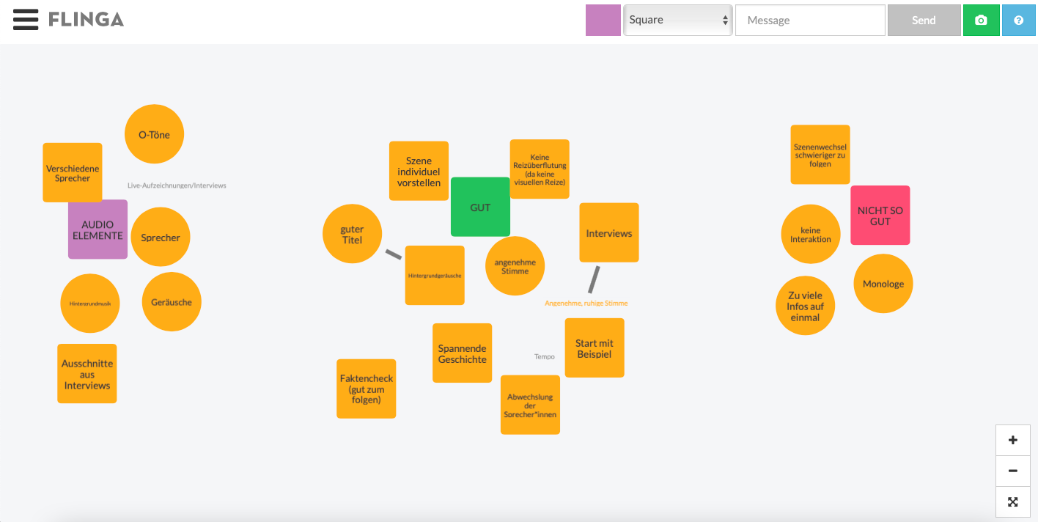Open the Square shape dropdown
This screenshot has height=522, width=1038.
[x=678, y=20]
